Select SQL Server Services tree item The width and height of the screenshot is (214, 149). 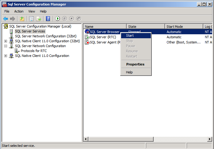[x=30, y=31]
